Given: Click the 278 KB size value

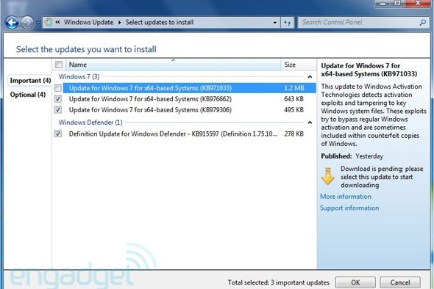Looking at the screenshot, I should pyautogui.click(x=294, y=134).
